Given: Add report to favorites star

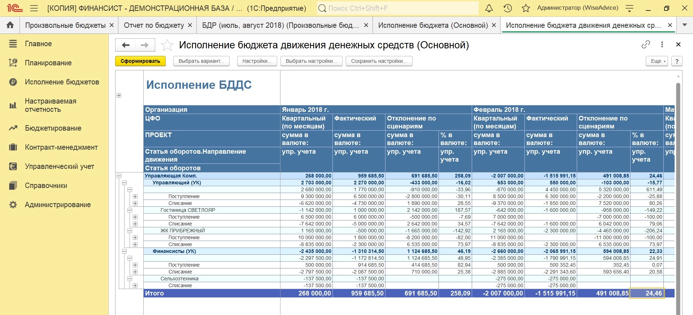Looking at the screenshot, I should 167,45.
